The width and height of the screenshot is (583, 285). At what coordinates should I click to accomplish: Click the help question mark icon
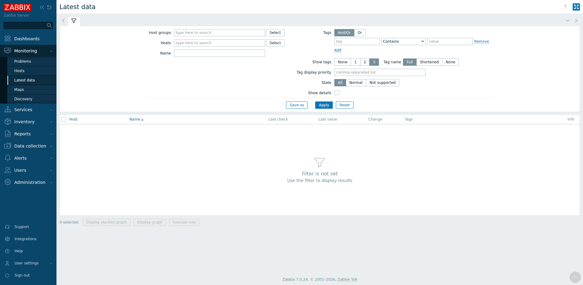[x=565, y=7]
